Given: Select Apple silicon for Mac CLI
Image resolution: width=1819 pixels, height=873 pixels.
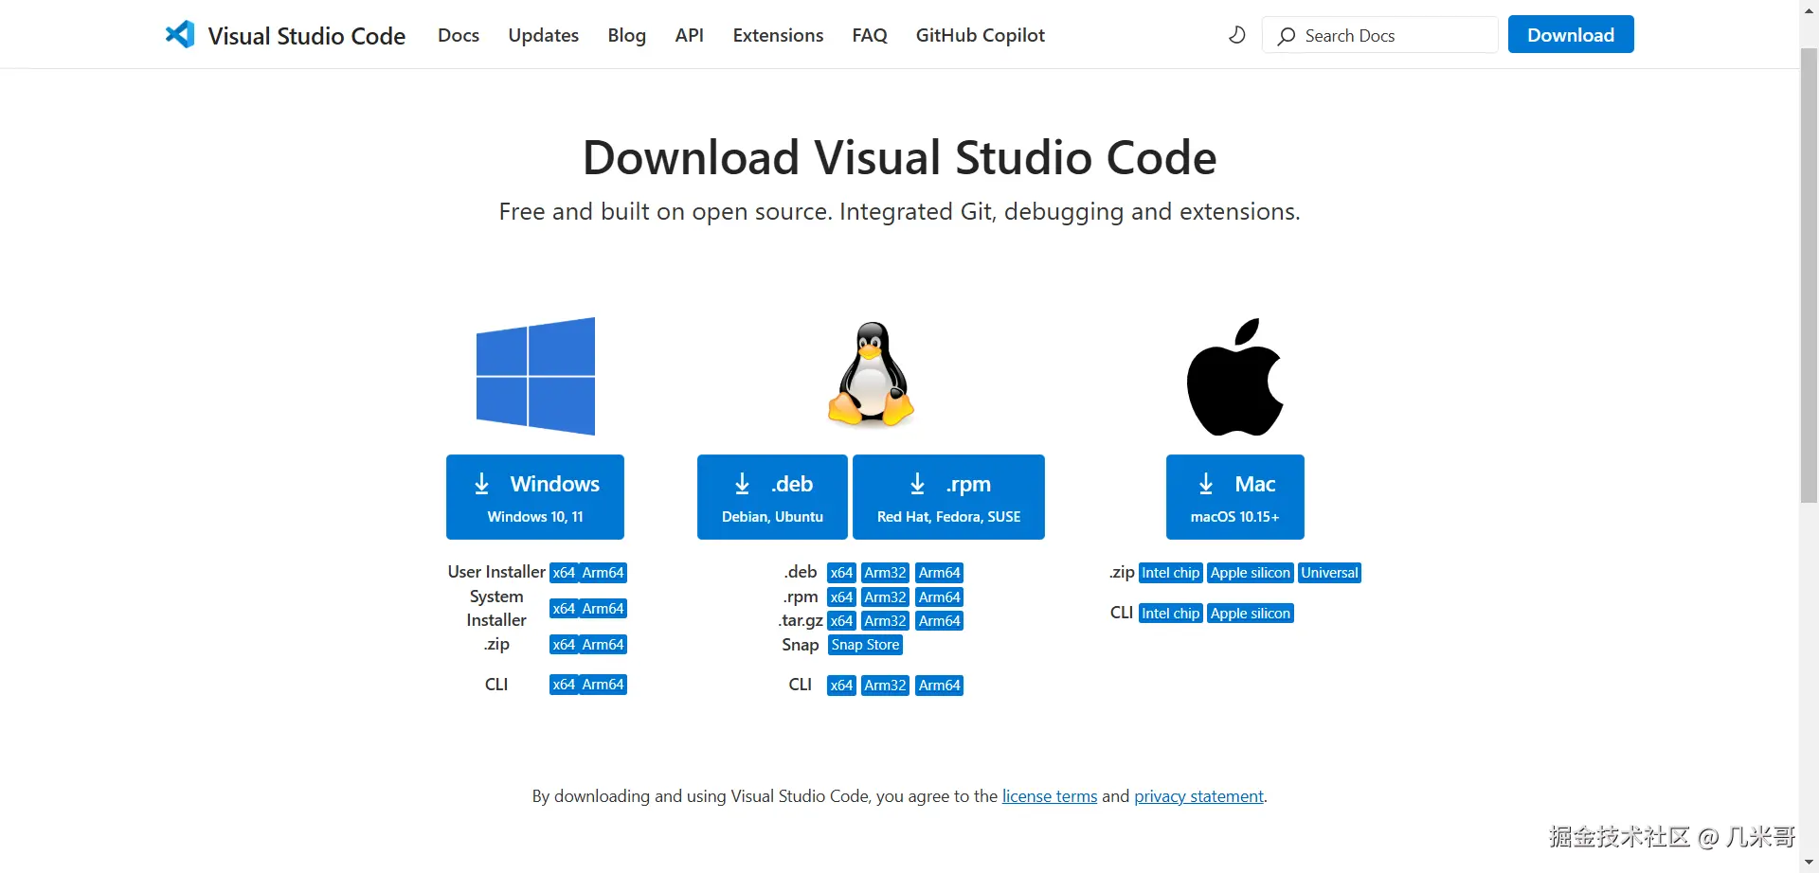Looking at the screenshot, I should click(1251, 614).
